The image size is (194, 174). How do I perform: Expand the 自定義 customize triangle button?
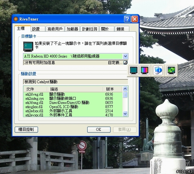point(125,63)
